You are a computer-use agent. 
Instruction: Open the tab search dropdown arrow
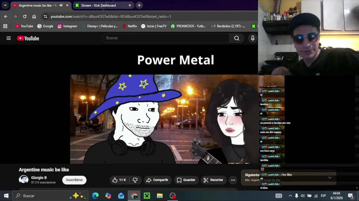tap(5, 5)
